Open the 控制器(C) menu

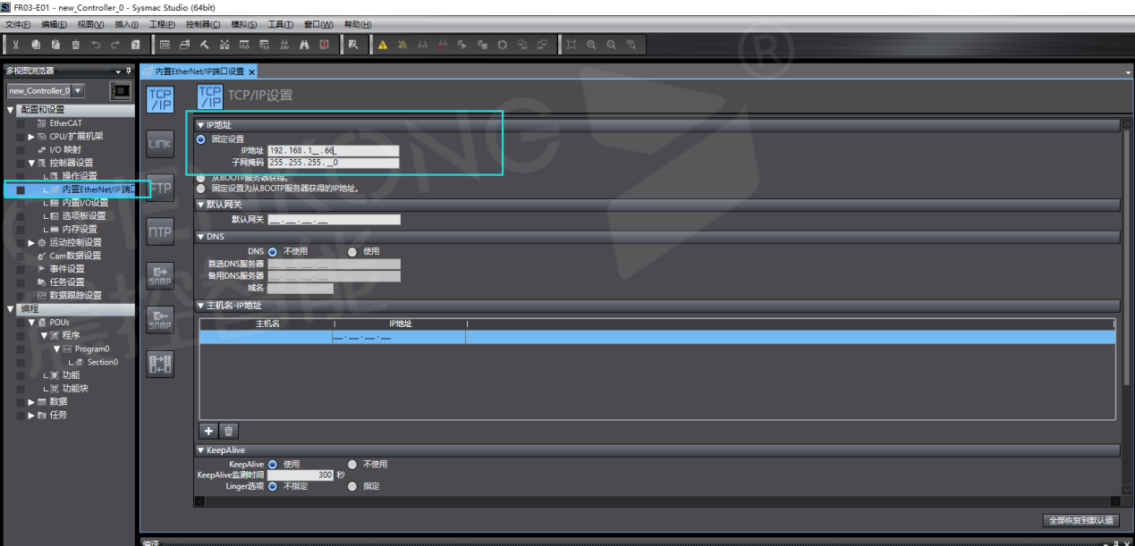point(203,24)
